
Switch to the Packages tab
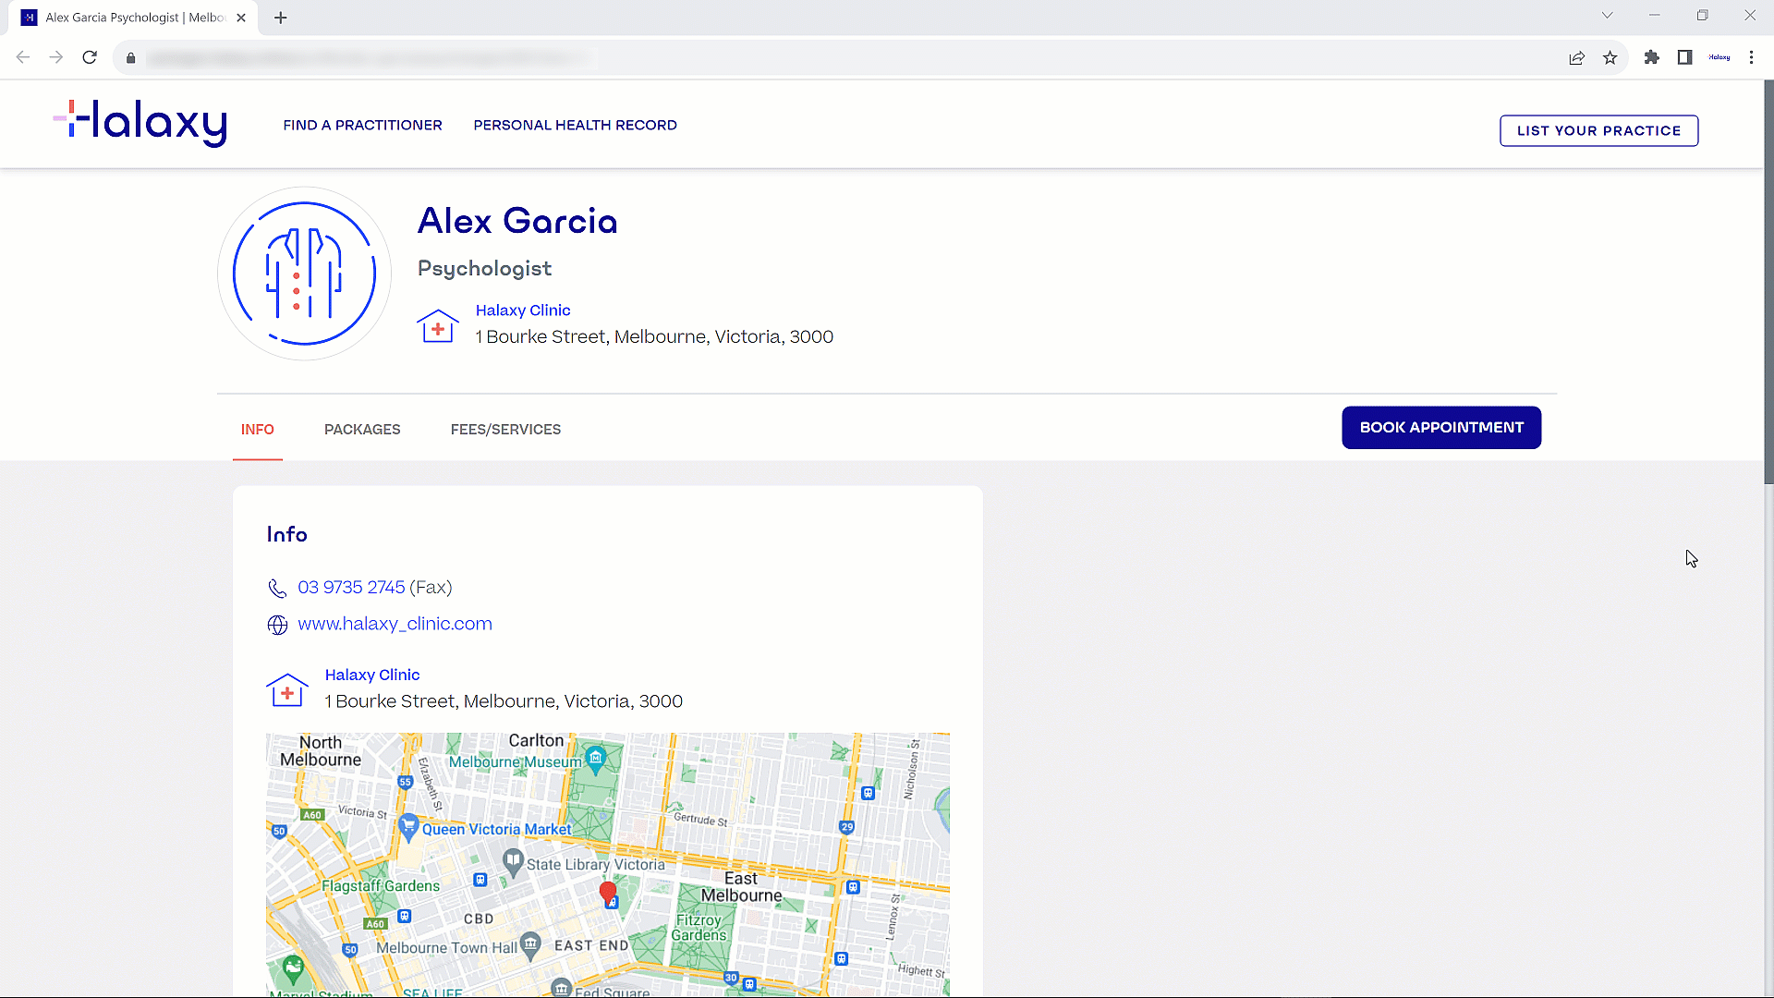point(362,430)
